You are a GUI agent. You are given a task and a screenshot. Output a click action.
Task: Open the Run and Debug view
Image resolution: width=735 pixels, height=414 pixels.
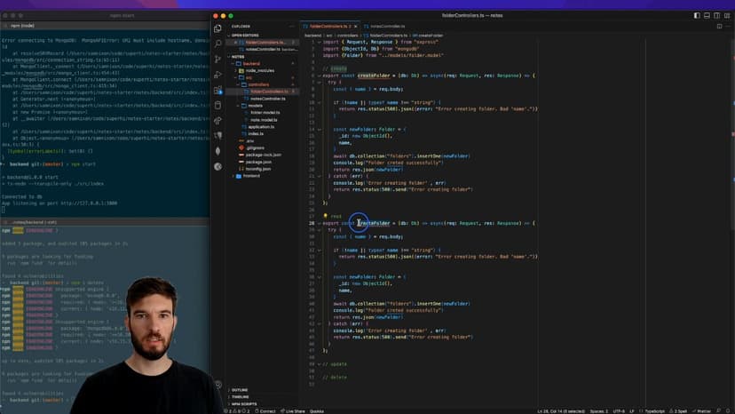pos(217,75)
